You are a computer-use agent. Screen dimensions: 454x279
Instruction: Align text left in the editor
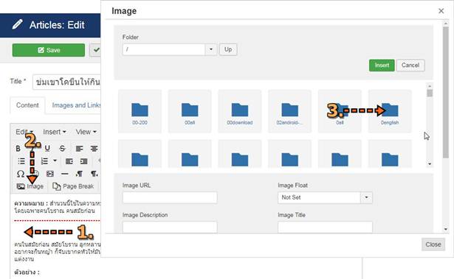pos(79,149)
